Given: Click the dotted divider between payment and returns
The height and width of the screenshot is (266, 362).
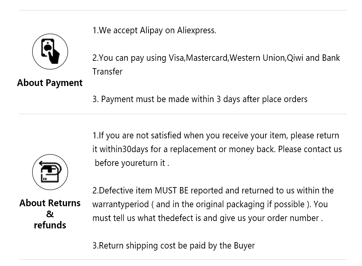Looking at the screenshot, I should click(x=183, y=114).
